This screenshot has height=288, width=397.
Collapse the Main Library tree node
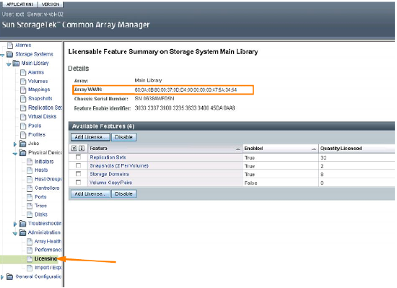(x=9, y=64)
